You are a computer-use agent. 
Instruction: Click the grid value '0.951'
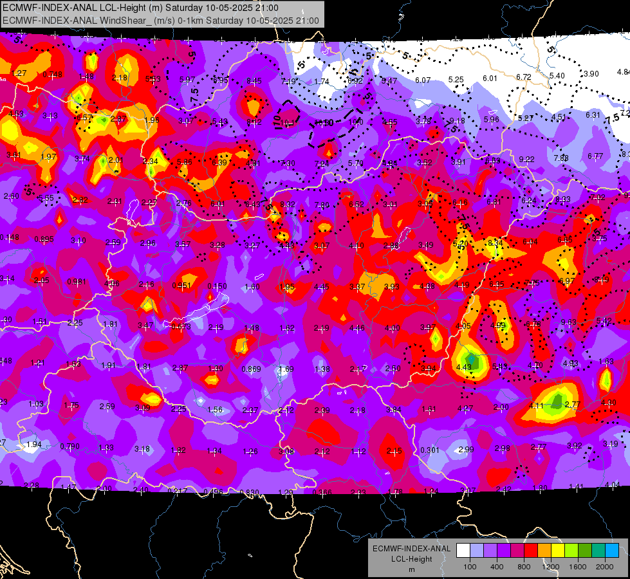coord(181,285)
